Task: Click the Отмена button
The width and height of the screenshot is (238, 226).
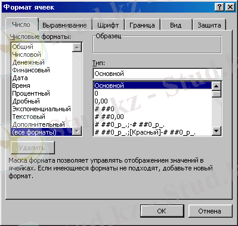Action: [210, 211]
